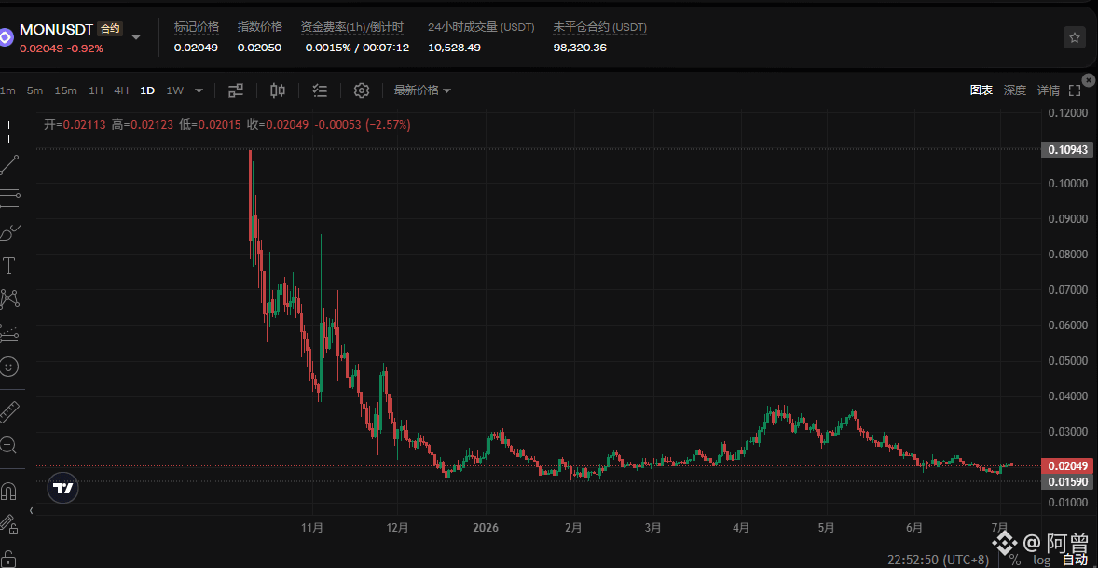
Task: Toggle log scale mode
Action: point(1042,560)
